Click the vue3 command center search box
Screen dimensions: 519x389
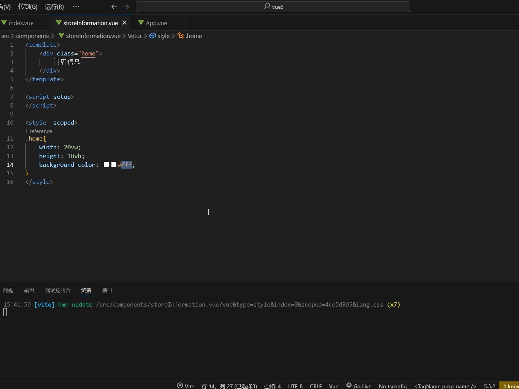[x=273, y=6]
